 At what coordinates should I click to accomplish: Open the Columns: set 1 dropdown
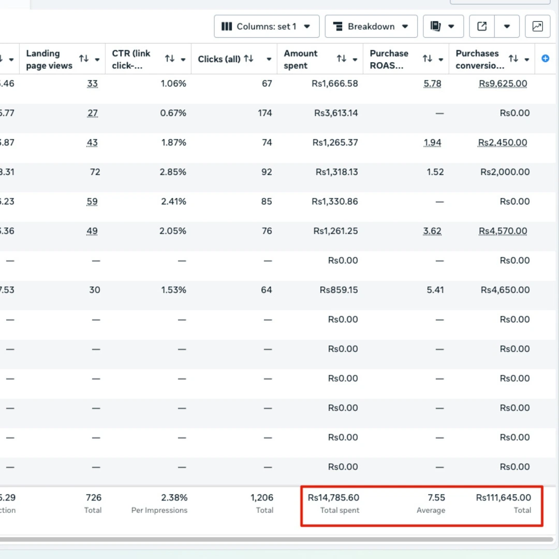267,26
